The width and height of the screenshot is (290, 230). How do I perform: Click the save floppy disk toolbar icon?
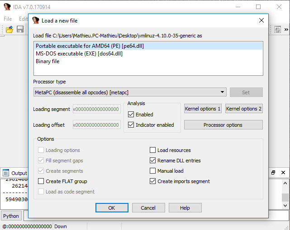pyautogui.click(x=20, y=29)
